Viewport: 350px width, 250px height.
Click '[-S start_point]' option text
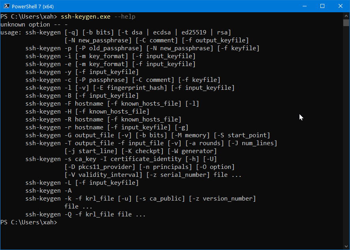242,135
